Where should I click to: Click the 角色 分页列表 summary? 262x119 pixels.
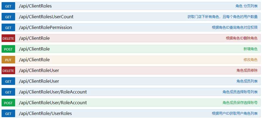247,6
